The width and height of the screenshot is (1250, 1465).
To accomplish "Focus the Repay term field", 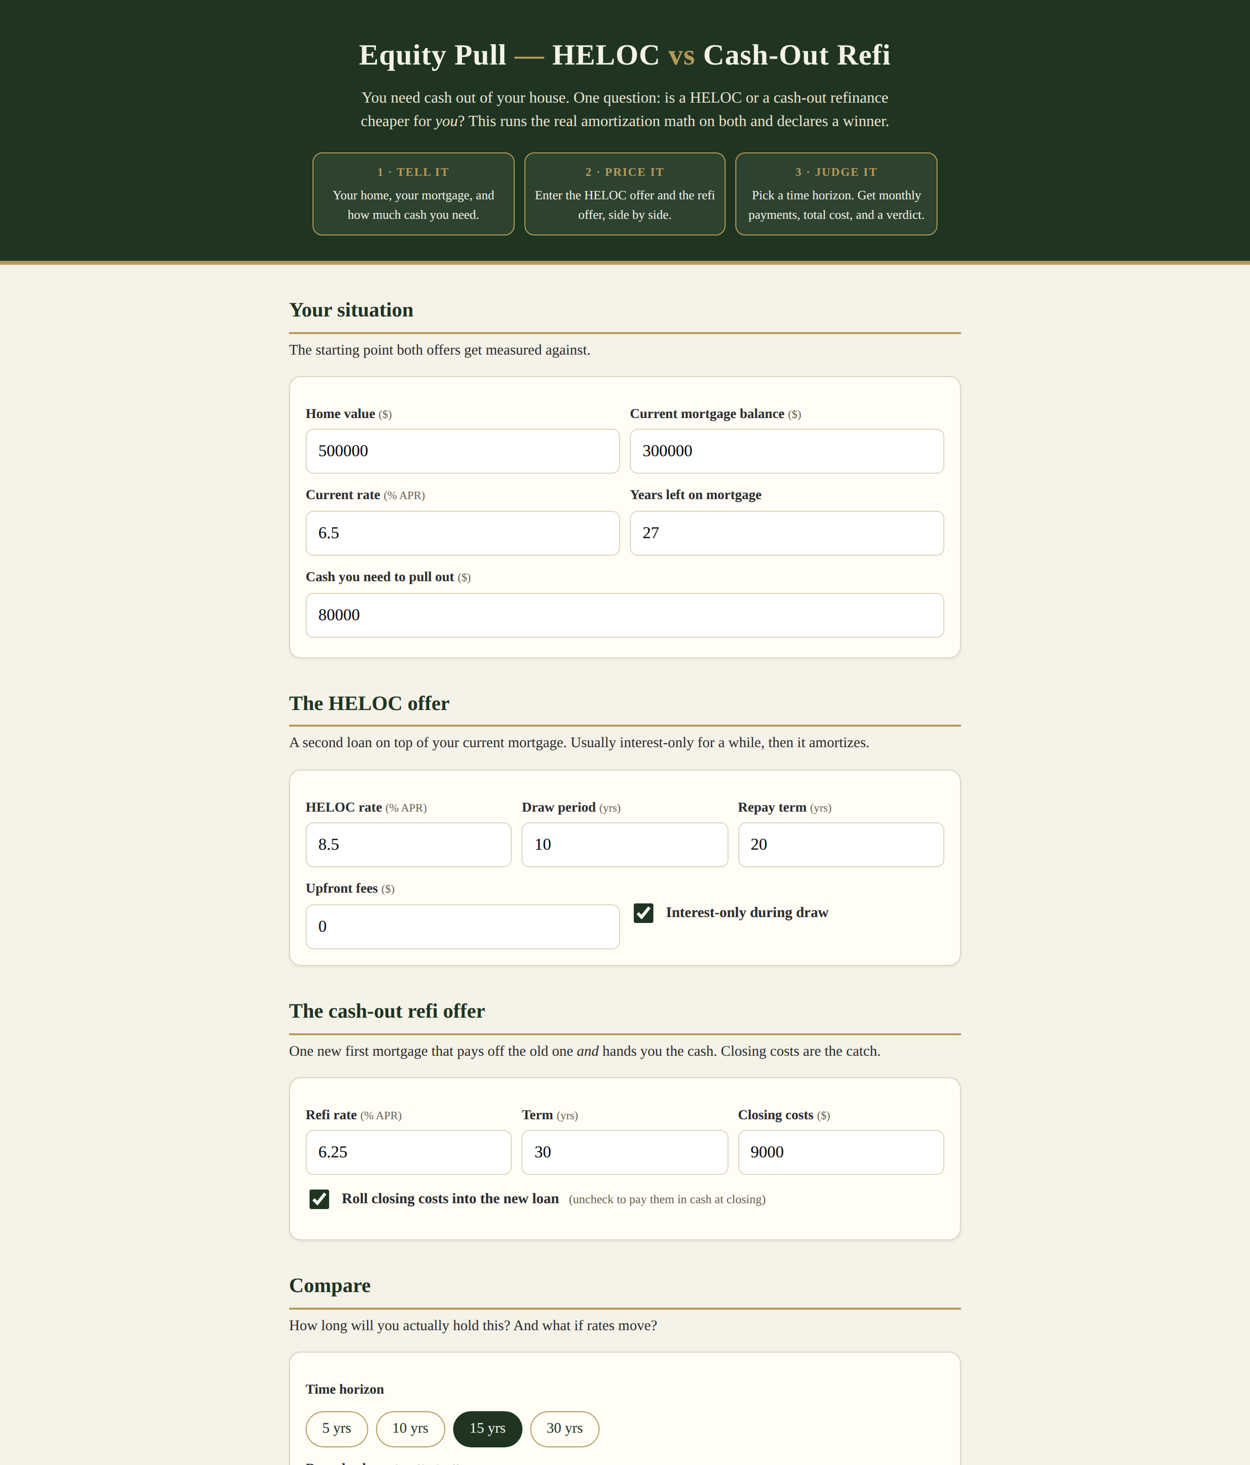I will coord(841,845).
